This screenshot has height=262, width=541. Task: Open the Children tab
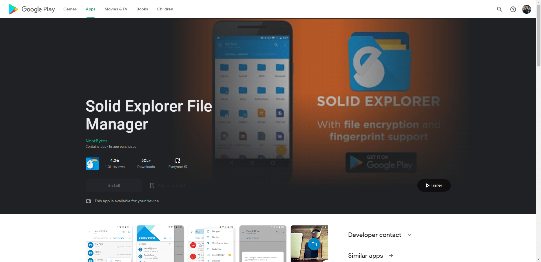[165, 9]
